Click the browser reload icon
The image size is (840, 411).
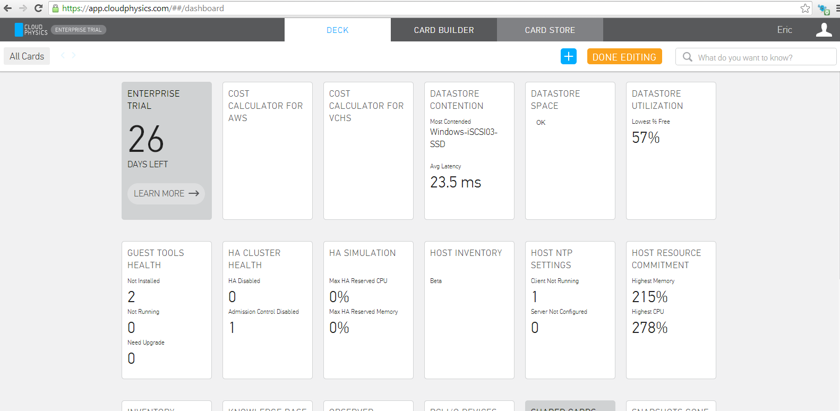tap(38, 8)
